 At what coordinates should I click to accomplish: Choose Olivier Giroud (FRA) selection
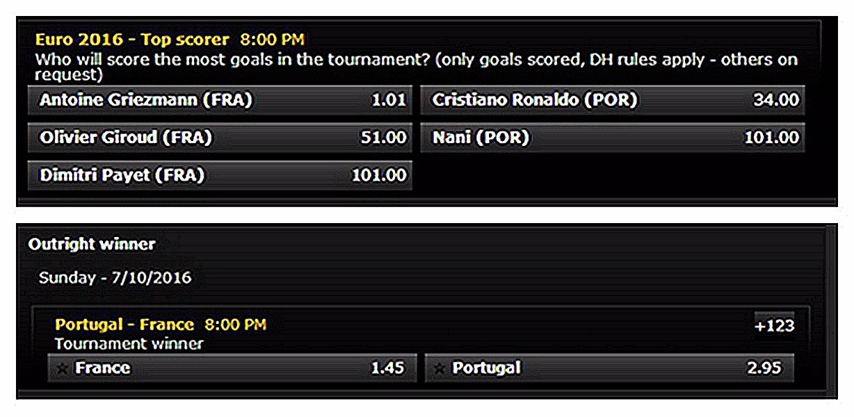point(126,138)
